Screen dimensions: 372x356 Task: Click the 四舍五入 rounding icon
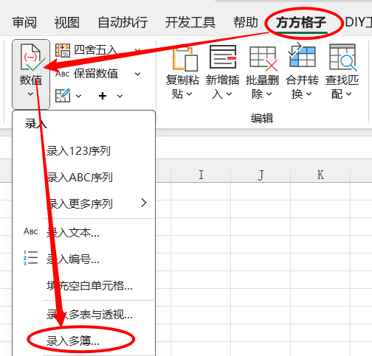point(63,50)
